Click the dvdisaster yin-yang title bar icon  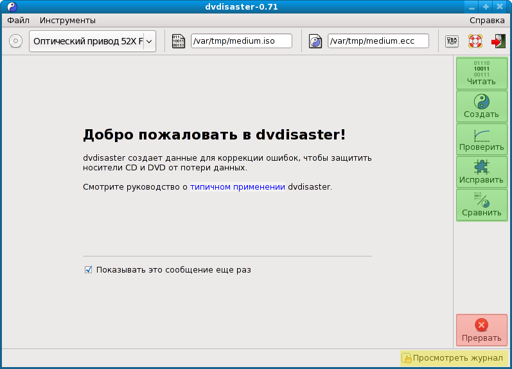coord(12,7)
